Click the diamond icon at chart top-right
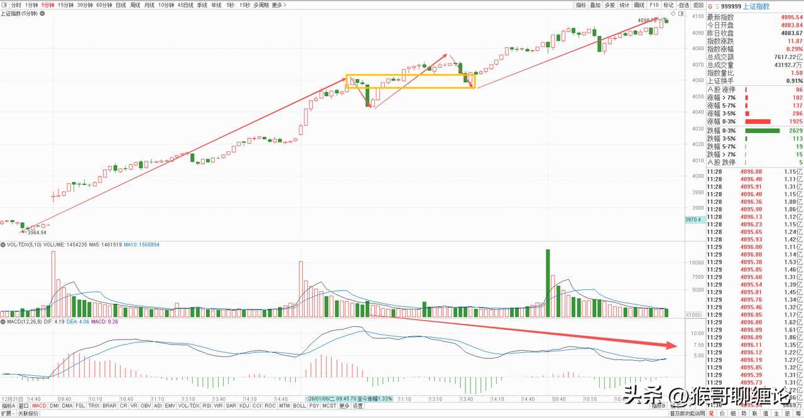The image size is (804, 418). 673,13
